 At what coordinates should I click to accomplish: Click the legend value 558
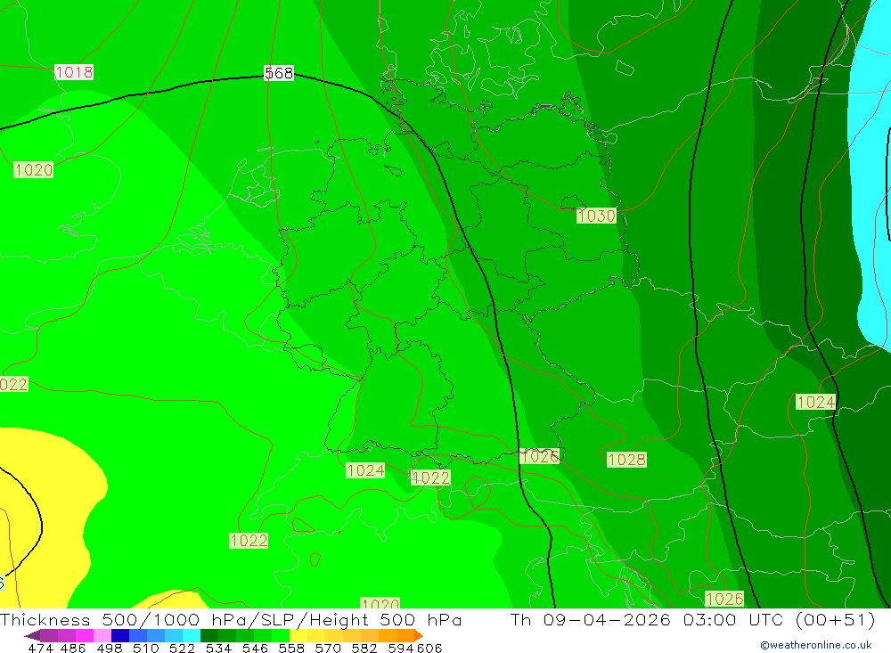click(291, 649)
